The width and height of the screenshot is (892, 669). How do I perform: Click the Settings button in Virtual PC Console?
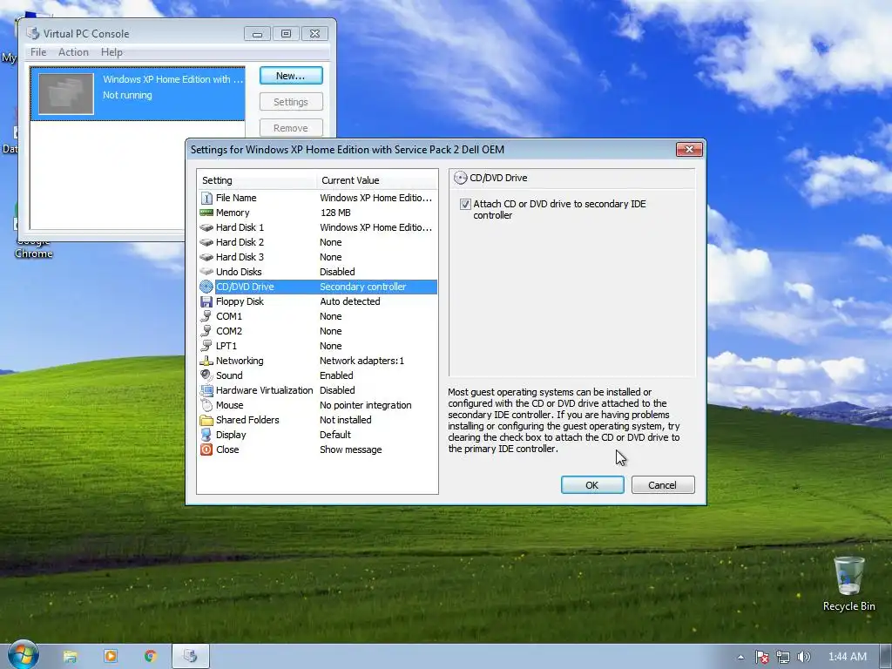(x=291, y=102)
